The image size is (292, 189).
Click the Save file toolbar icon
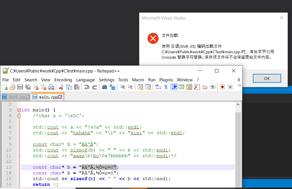coord(20,87)
